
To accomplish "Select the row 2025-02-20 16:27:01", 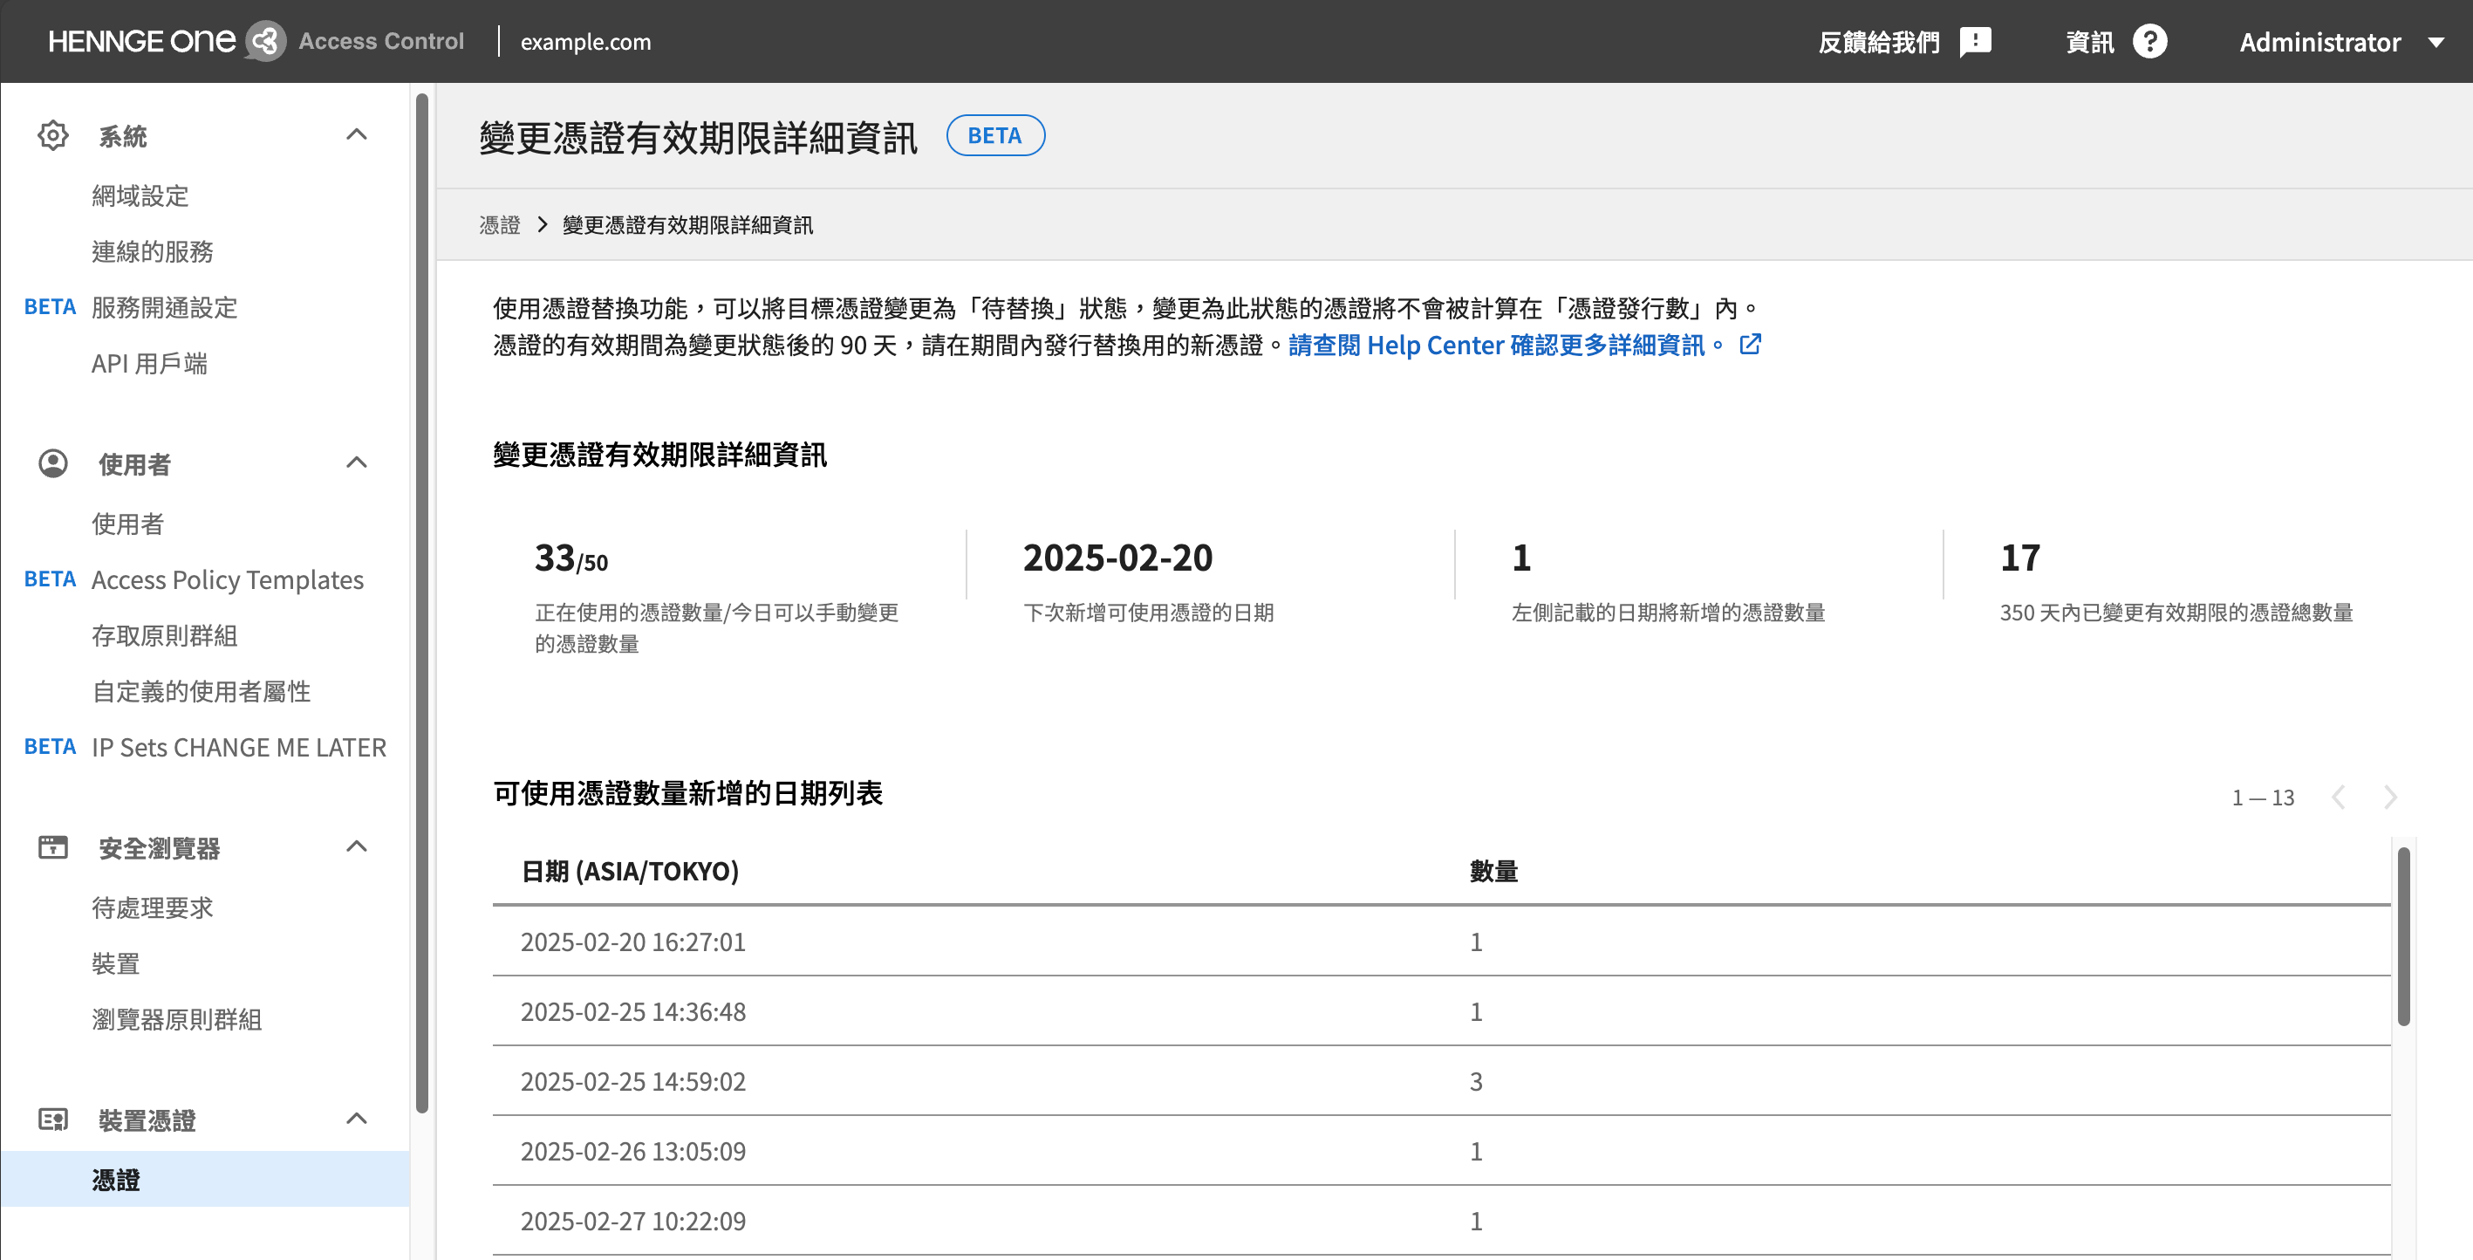I will click(x=1441, y=942).
